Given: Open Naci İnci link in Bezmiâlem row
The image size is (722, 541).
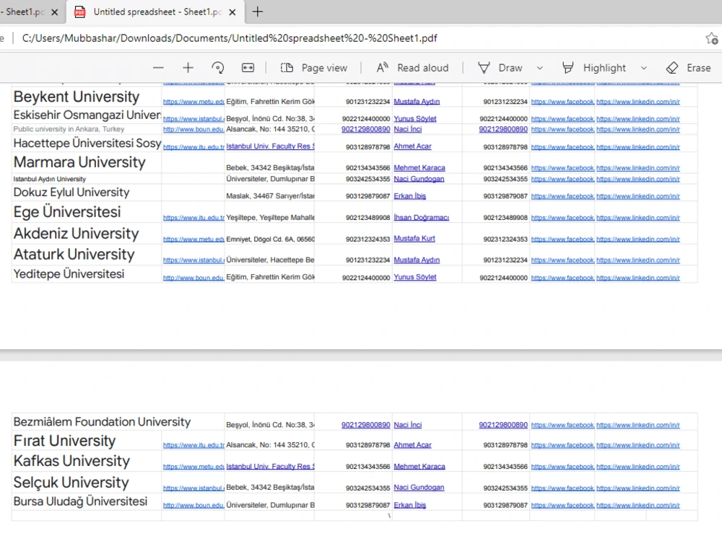Looking at the screenshot, I should (x=407, y=425).
